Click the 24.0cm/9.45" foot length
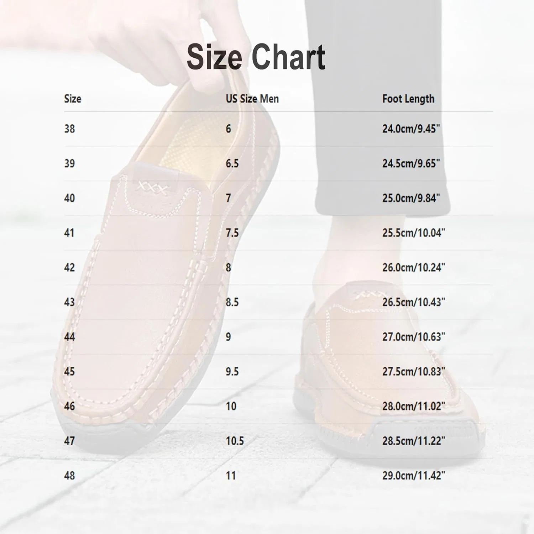Image resolution: width=534 pixels, height=534 pixels. click(411, 129)
